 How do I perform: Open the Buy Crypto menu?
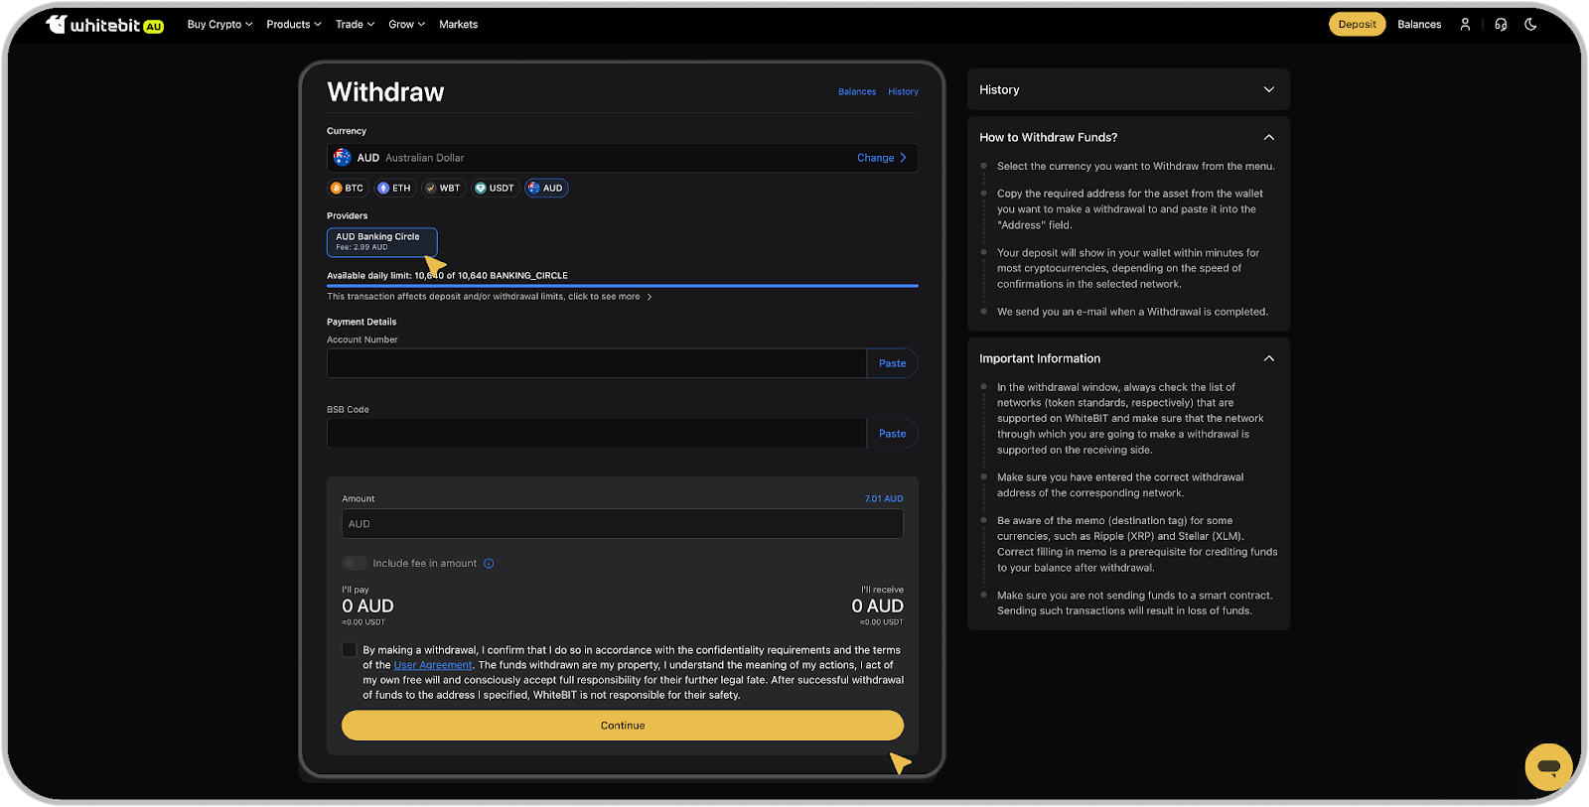219,25
